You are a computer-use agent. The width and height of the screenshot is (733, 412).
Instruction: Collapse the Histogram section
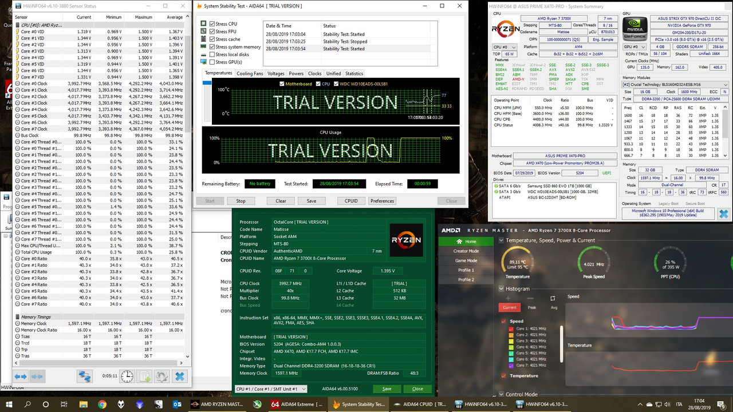point(502,289)
